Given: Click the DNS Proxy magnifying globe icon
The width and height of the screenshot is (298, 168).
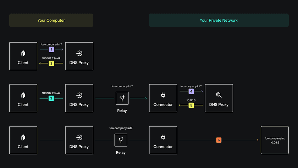Looking at the screenshot, I should tap(219, 95).
